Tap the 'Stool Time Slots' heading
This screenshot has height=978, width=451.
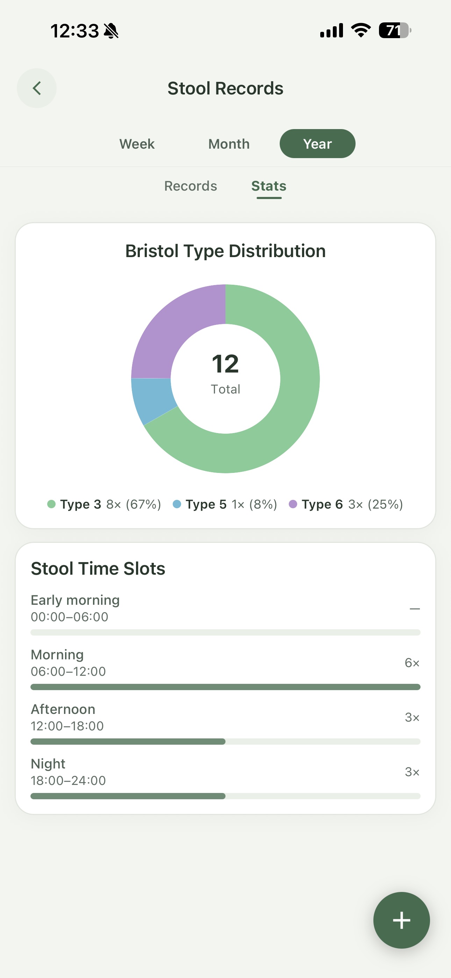point(98,568)
